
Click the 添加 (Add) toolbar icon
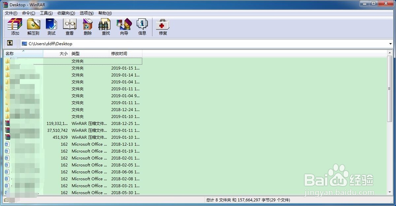[15, 26]
